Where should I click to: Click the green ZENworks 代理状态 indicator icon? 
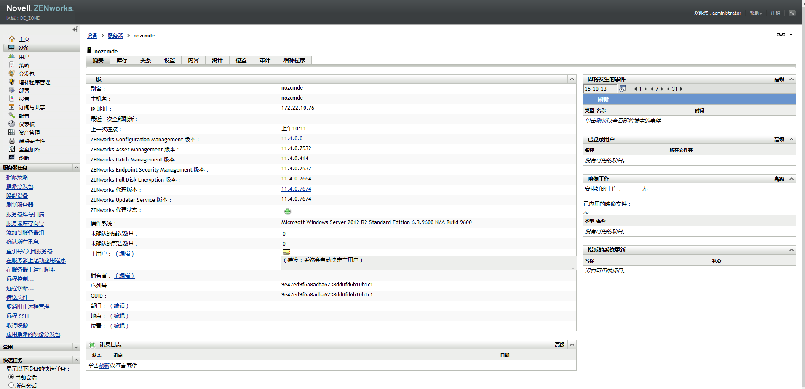288,212
